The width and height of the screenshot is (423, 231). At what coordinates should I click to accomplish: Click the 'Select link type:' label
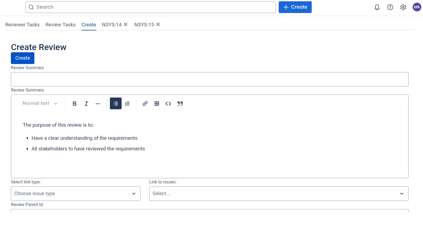coord(26,182)
